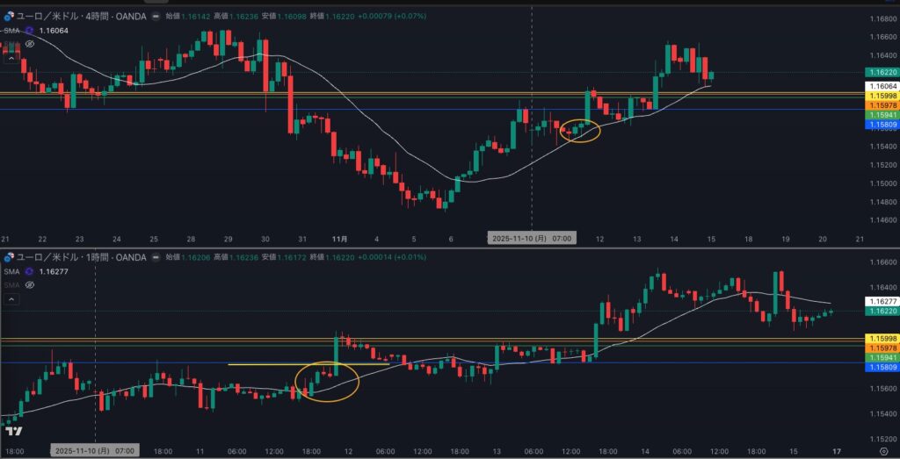Click the EUR/USD symbol icon on the 1-hour chart
Screen dimensions: 900x459
[x=8, y=257]
